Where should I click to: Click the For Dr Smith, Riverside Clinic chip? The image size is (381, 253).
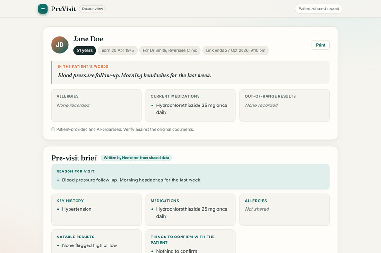pyautogui.click(x=170, y=50)
